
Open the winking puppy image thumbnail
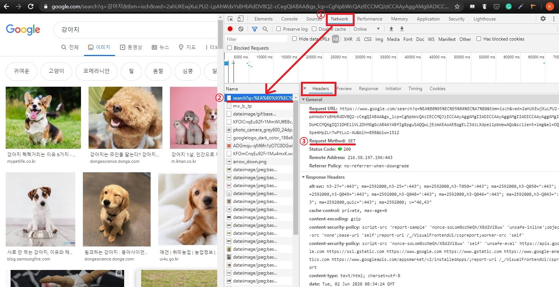[x=117, y=209]
